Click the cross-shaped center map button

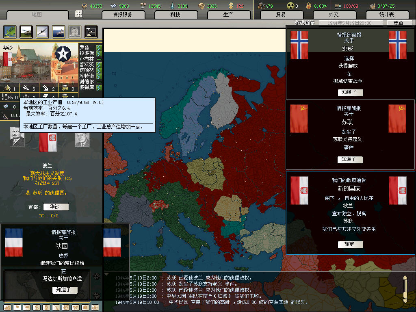(79, 13)
